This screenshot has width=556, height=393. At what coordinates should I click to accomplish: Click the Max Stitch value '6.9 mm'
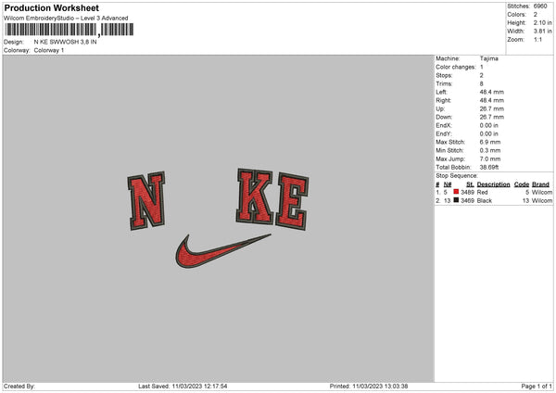point(490,142)
